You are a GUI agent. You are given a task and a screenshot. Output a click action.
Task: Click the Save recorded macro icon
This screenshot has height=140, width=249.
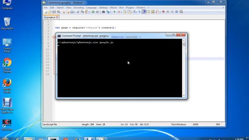coord(181,12)
